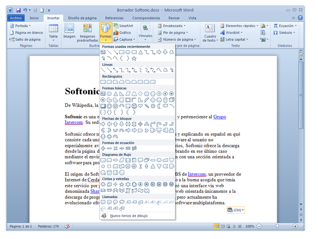318x239 pixels.
Task: Click the Save icon in the quick access toolbar
Action: point(18,10)
